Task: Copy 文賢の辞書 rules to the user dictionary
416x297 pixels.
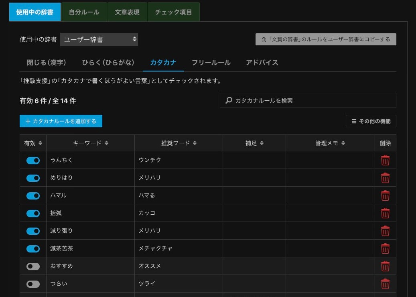Action: (x=326, y=39)
